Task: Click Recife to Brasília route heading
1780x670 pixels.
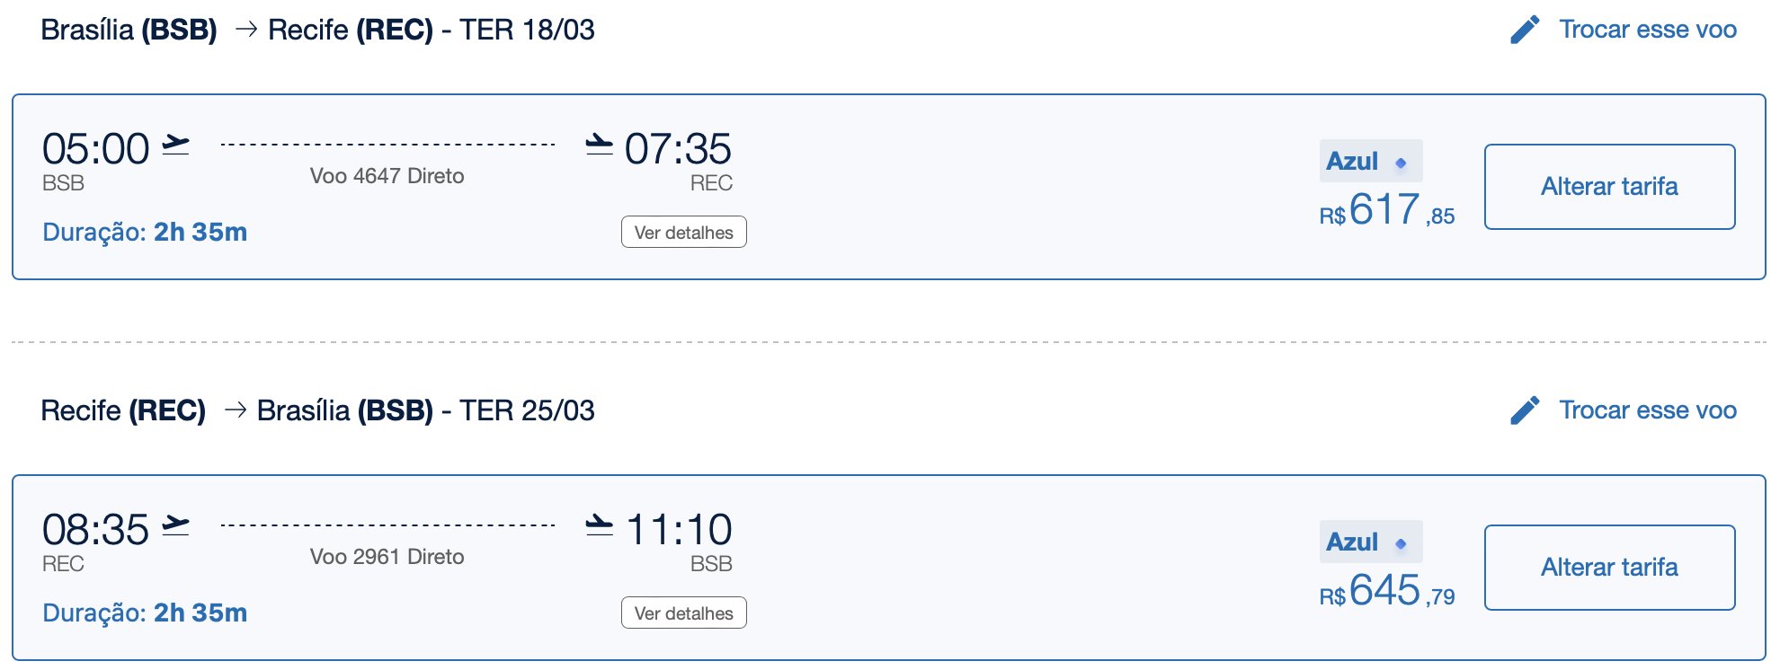Action: [x=317, y=410]
